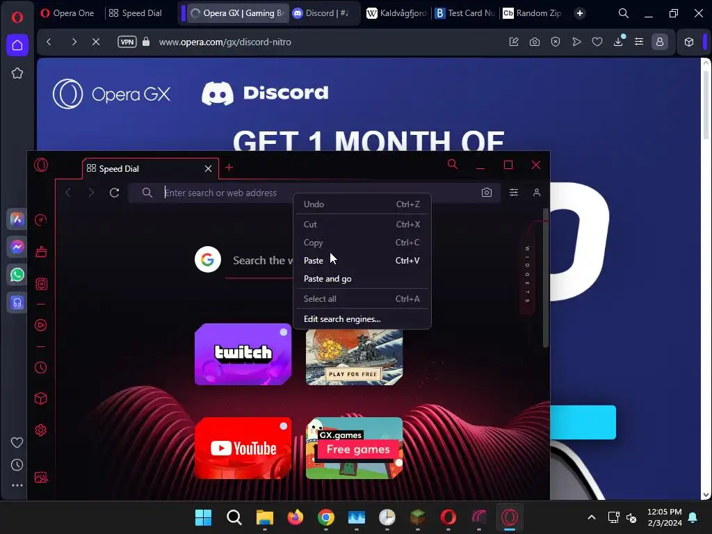Viewport: 712px width, 534px height.
Task: Launch Firefox from the taskbar
Action: click(x=295, y=517)
